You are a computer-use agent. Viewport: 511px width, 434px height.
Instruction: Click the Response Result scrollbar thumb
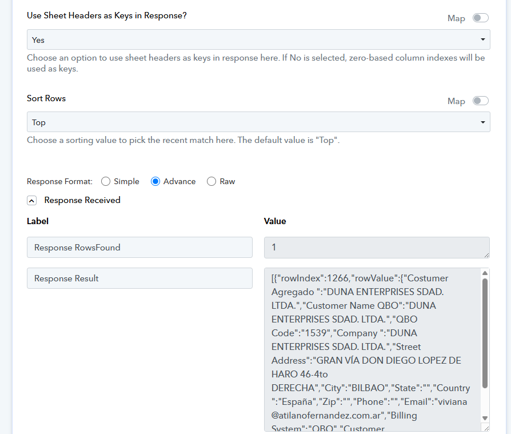[485, 332]
